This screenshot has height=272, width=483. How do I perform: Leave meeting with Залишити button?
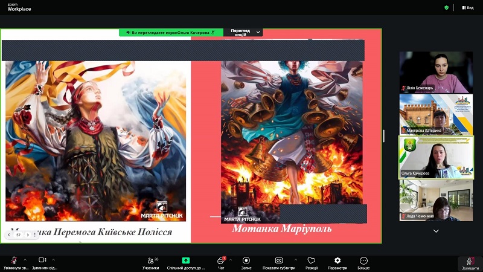[470, 264]
